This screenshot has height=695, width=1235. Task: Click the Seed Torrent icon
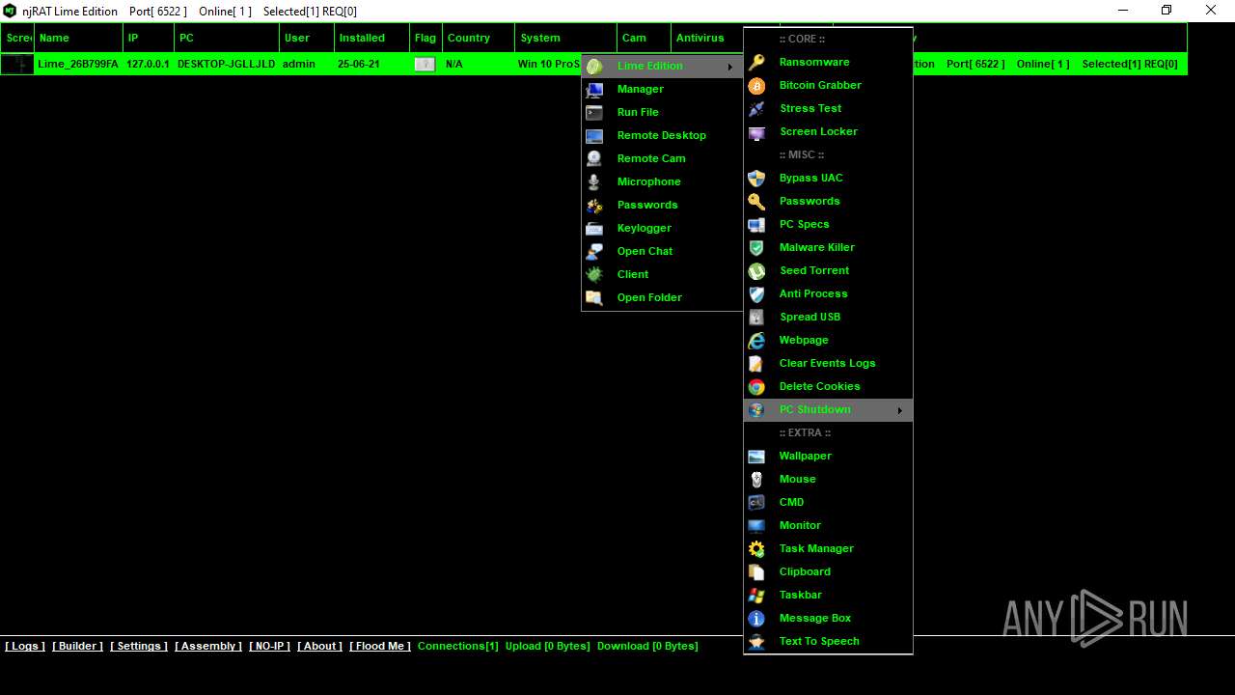tap(757, 270)
